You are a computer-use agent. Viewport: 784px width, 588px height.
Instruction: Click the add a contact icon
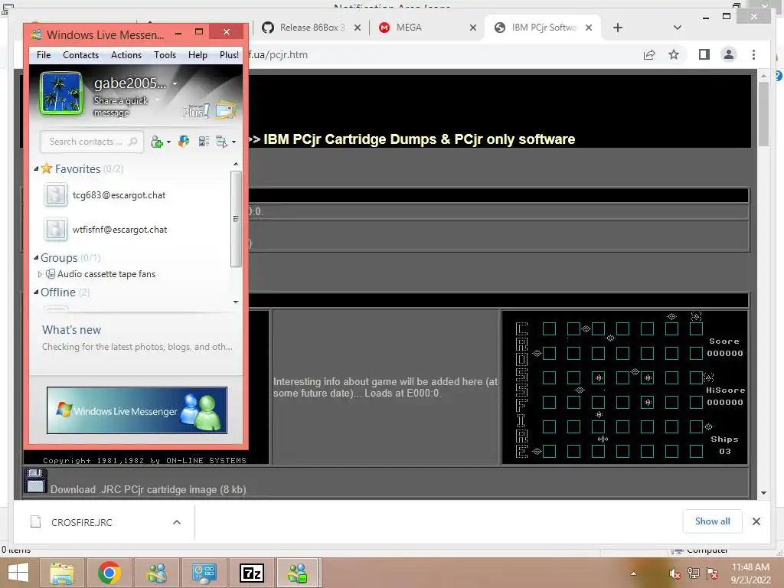(x=156, y=142)
